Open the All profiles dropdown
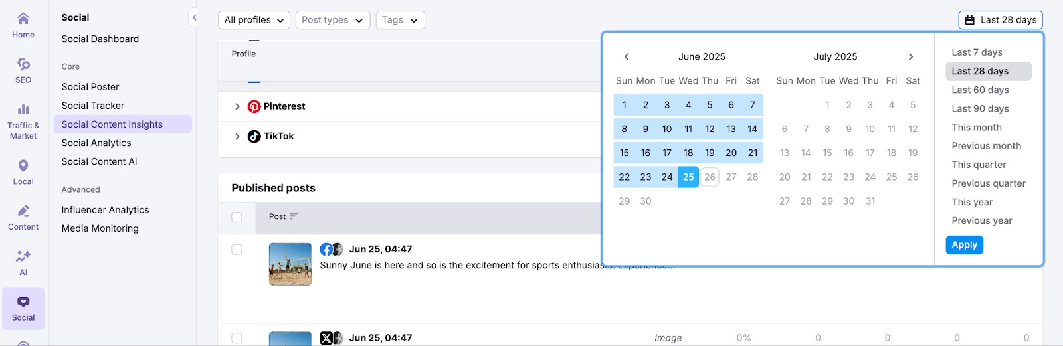 254,20
